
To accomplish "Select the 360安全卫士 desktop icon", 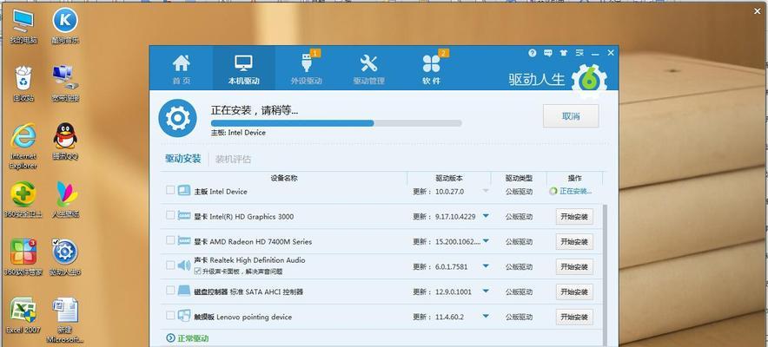I will coord(23,200).
